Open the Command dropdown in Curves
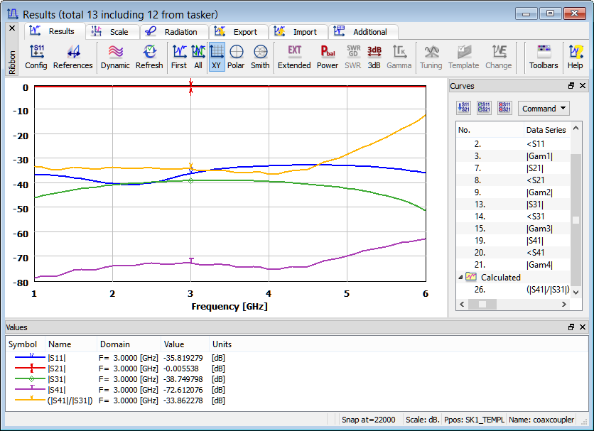Screen dimensions: 594x431 pyautogui.click(x=544, y=109)
